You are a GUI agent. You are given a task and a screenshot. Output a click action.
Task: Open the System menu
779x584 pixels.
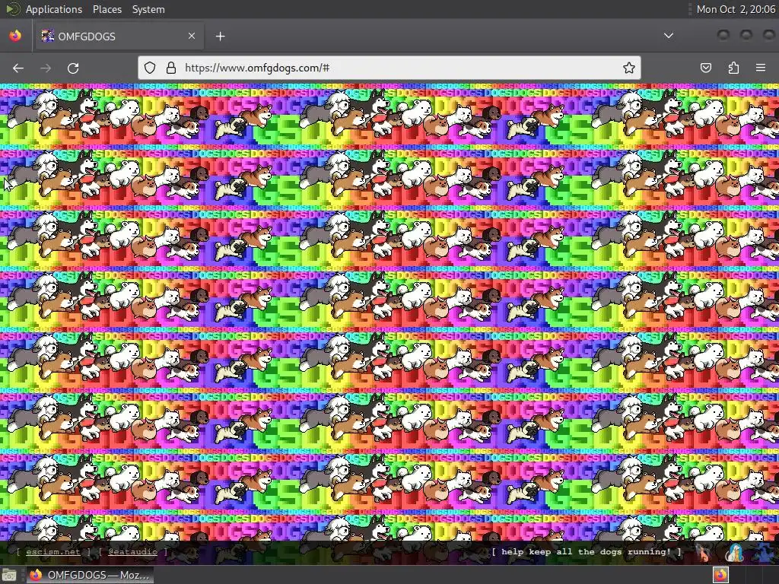coord(148,9)
